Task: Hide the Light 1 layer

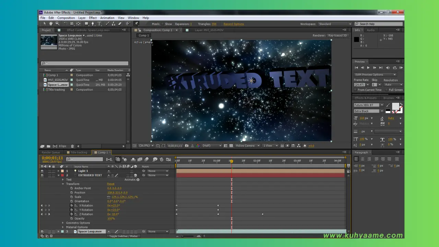Action: [x=42, y=171]
